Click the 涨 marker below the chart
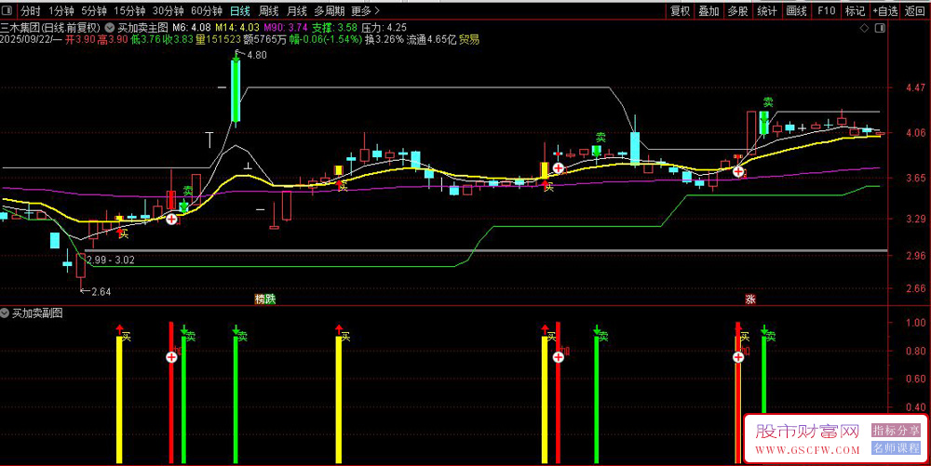 749,300
